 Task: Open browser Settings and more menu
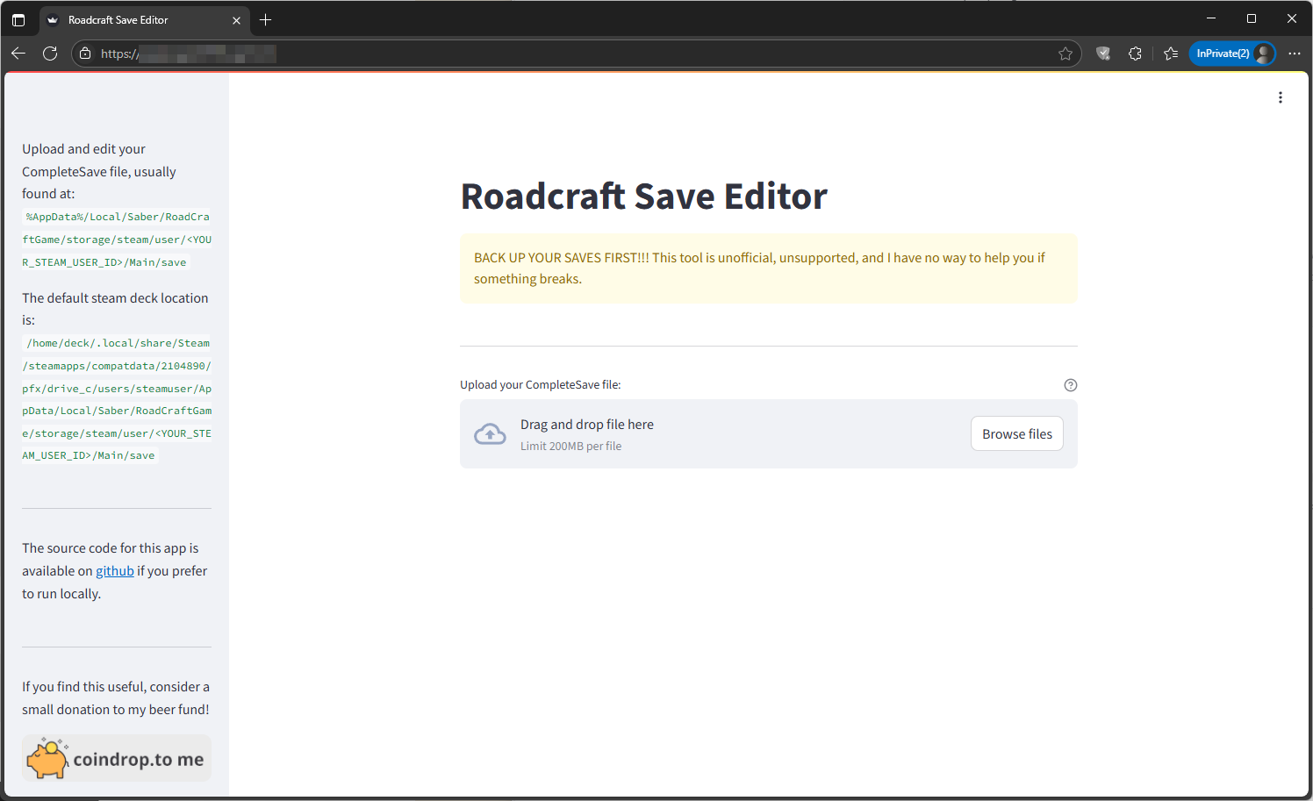pyautogui.click(x=1295, y=54)
